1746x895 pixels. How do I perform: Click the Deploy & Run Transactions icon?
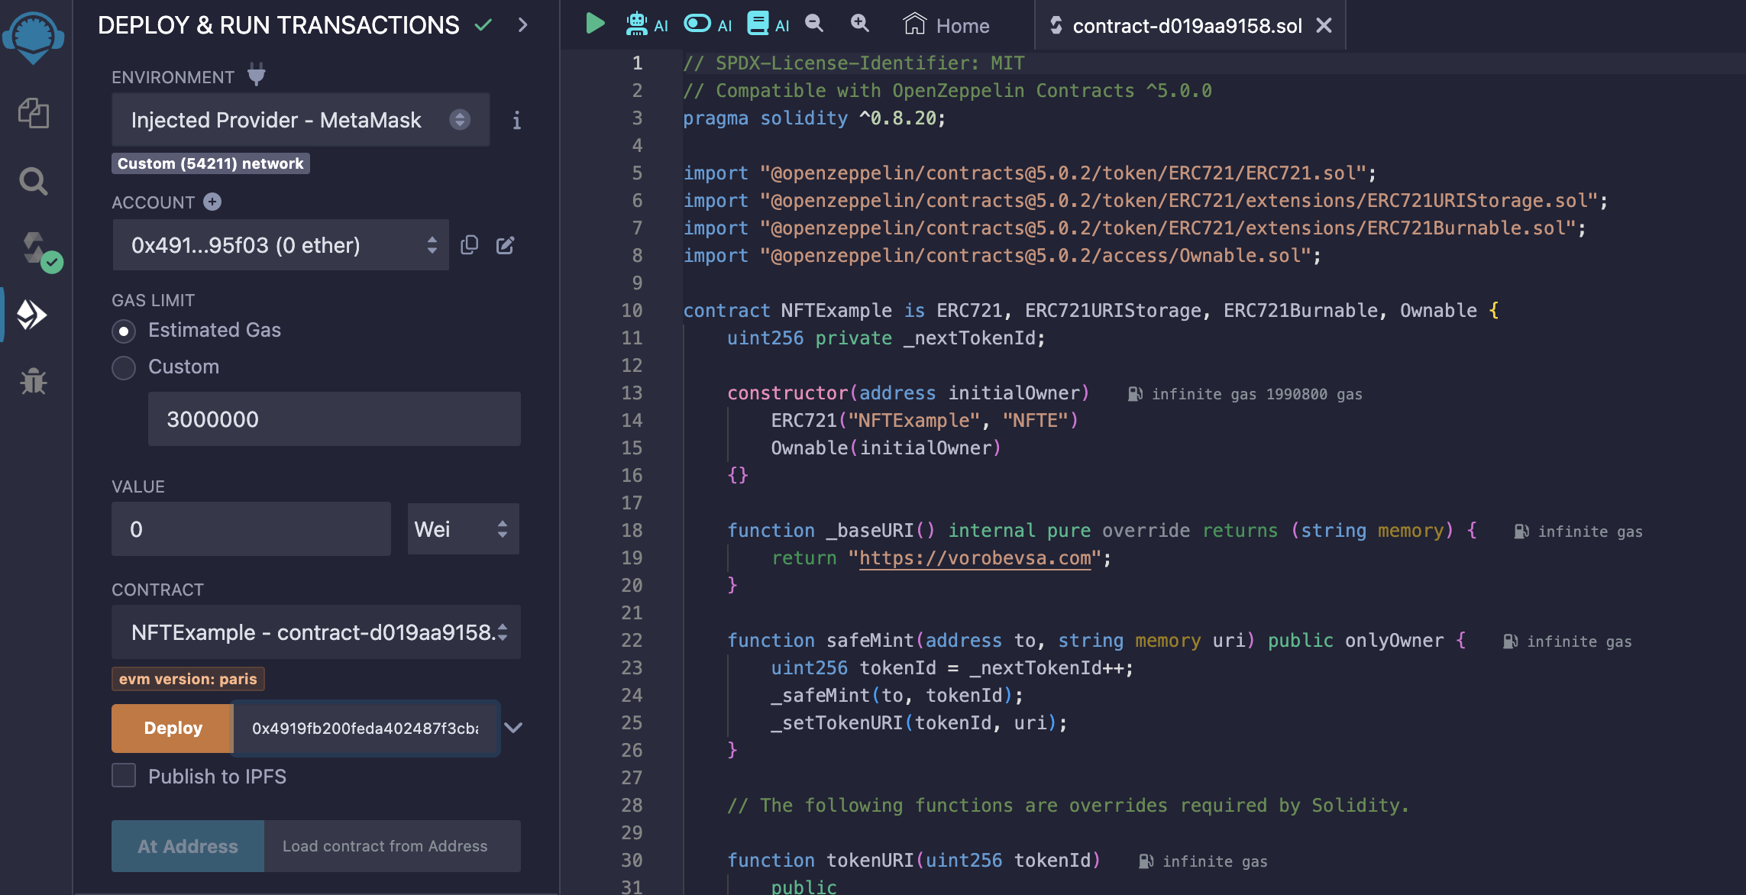click(32, 314)
